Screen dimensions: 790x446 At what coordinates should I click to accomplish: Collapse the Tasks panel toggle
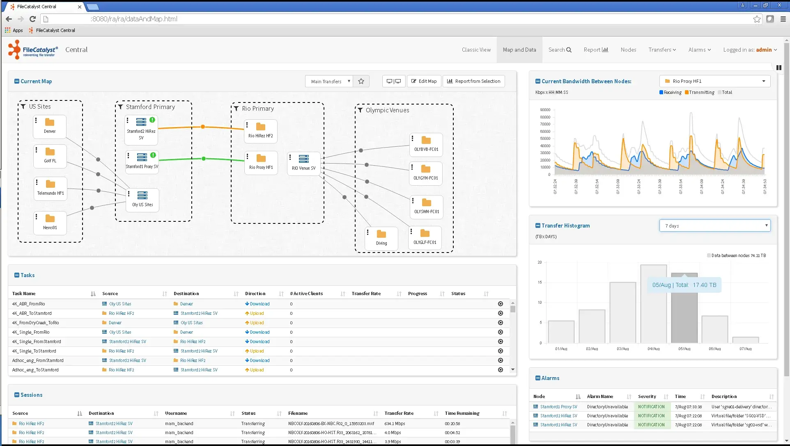17,275
